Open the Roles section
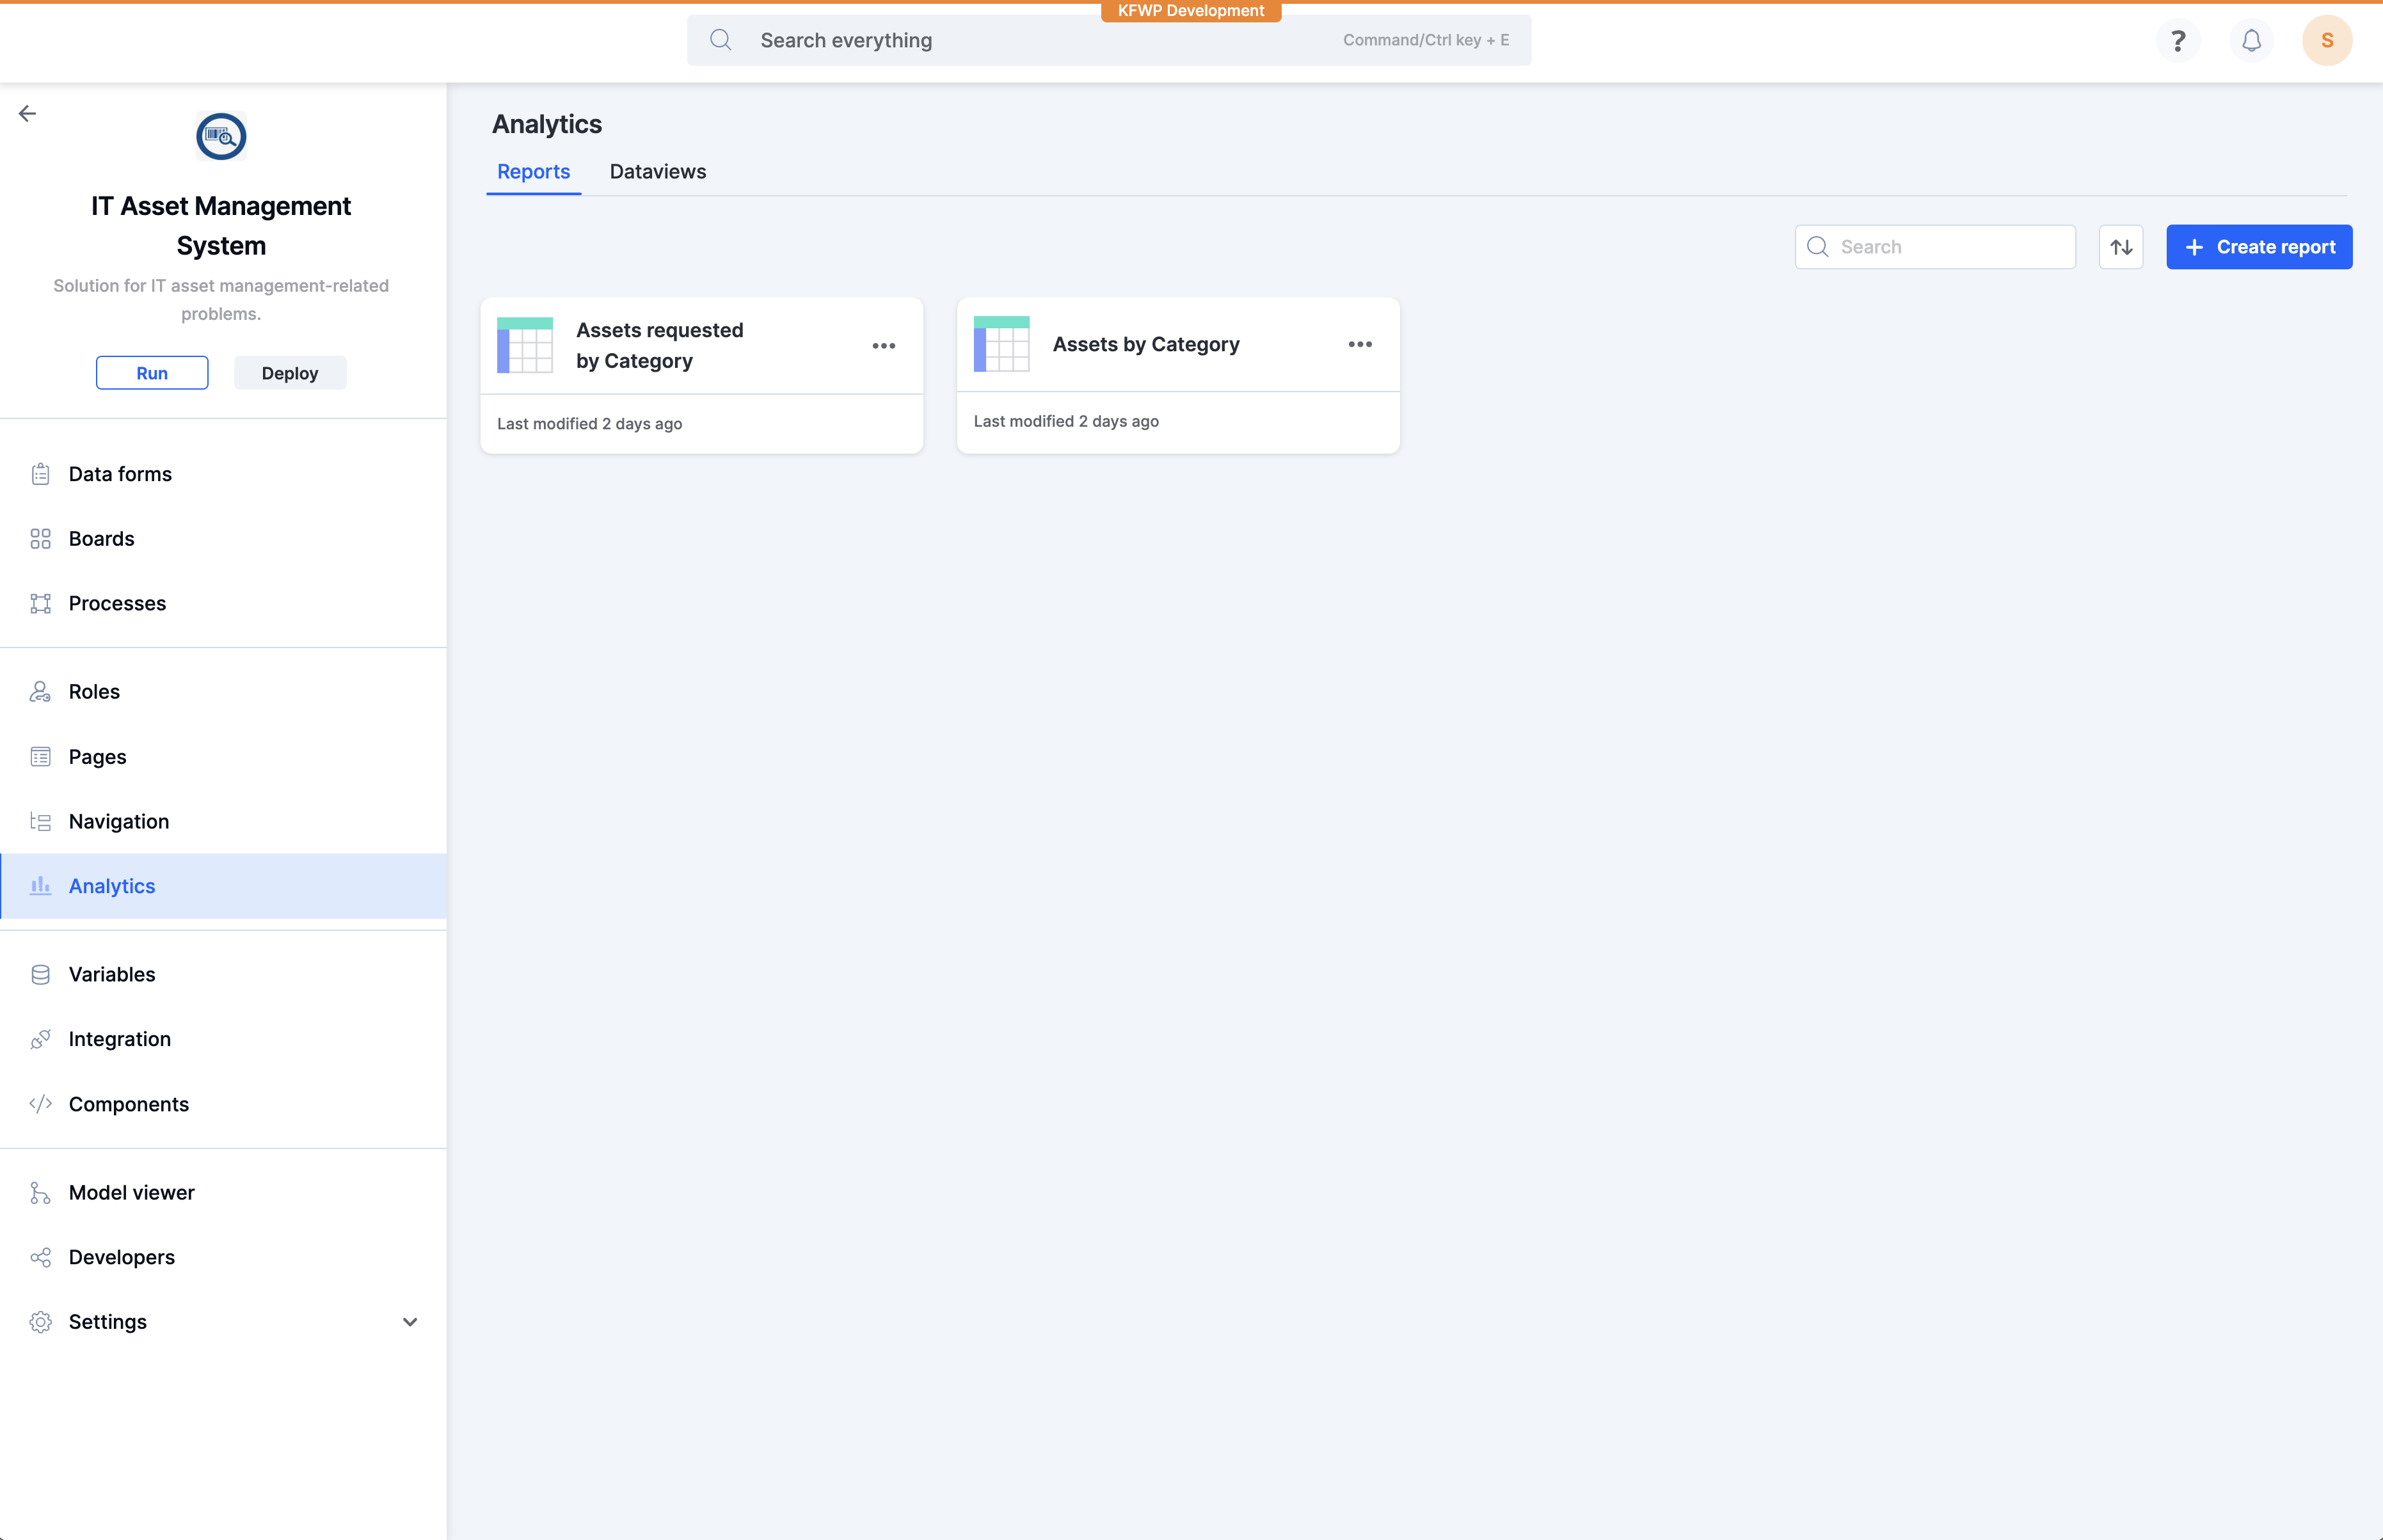Screen dimensions: 2383x1540 click(224, 692)
